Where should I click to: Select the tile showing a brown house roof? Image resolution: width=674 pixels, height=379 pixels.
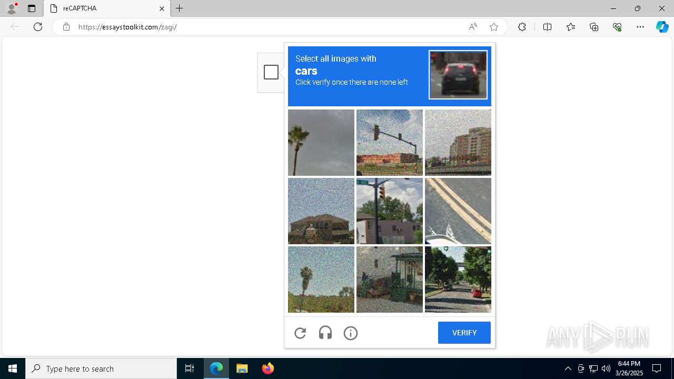tap(321, 211)
